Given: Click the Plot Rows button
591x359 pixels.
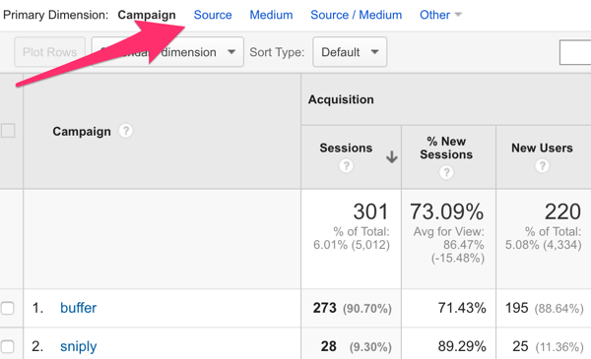Looking at the screenshot, I should point(50,52).
